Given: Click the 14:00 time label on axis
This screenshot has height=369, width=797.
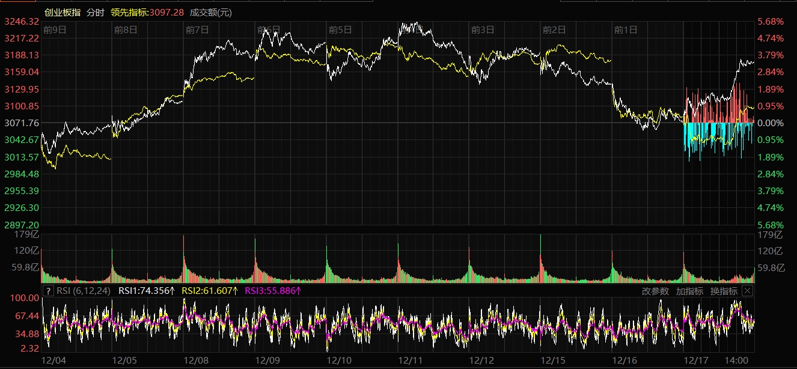Looking at the screenshot, I should tap(736, 361).
